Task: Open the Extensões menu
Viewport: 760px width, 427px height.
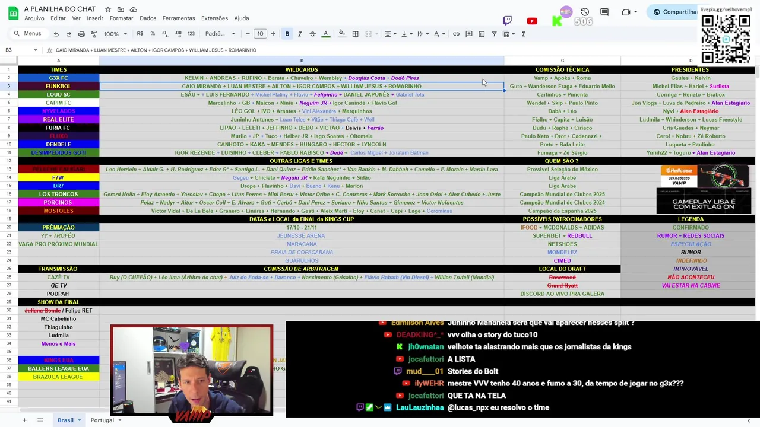Action: click(x=214, y=18)
